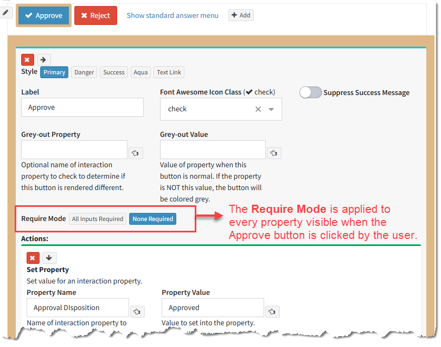Set Require Mode to None Required
Image resolution: width=441 pixels, height=347 pixels.
point(153,219)
